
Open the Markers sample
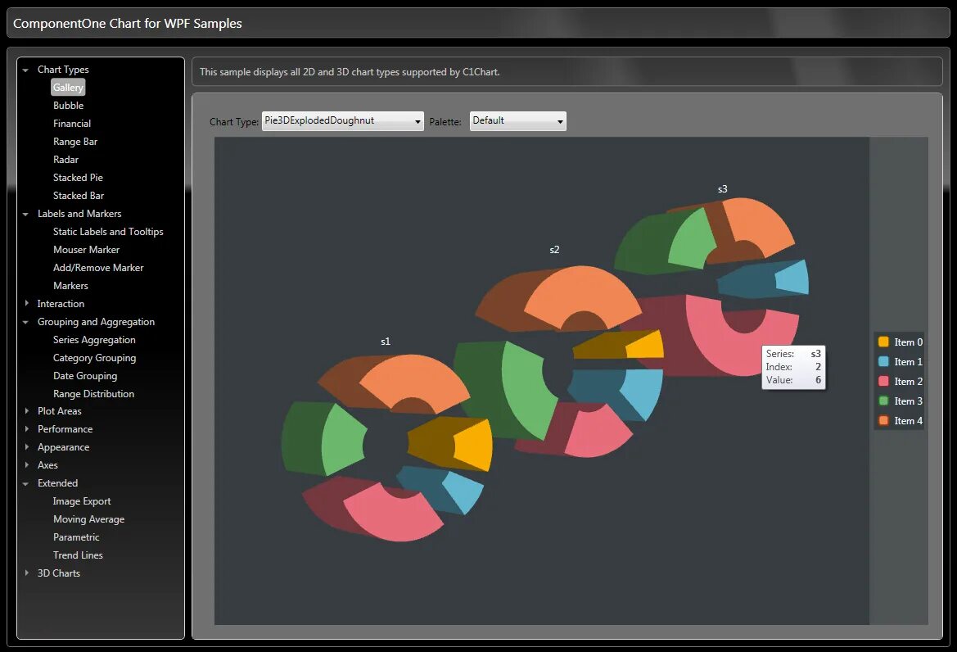pyautogui.click(x=70, y=286)
